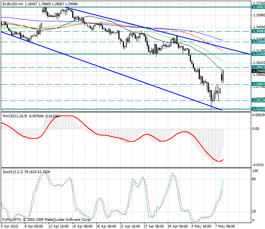Screen dimensions: 265x229
Task: Click the 1.35900 price scale value
Action: tap(259, 15)
